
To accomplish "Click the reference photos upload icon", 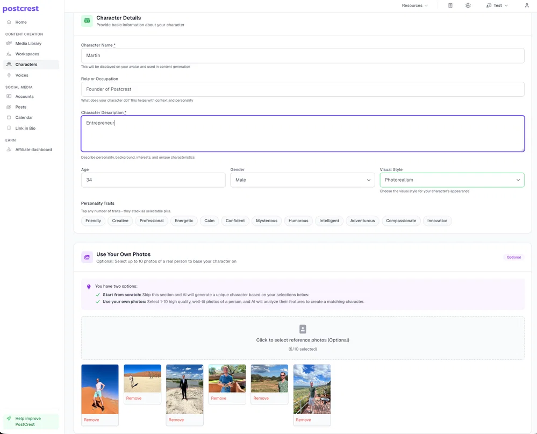I will (303, 329).
